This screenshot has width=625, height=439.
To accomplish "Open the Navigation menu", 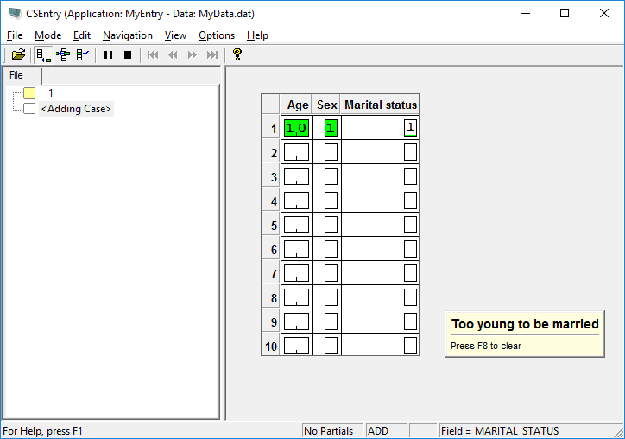I will click(127, 35).
